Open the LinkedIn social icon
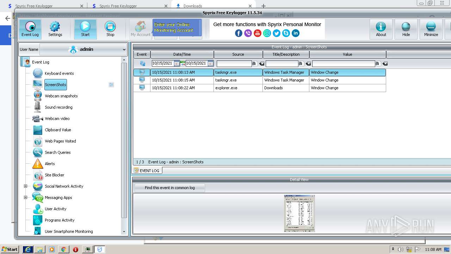This screenshot has width=451, height=254. (296, 33)
